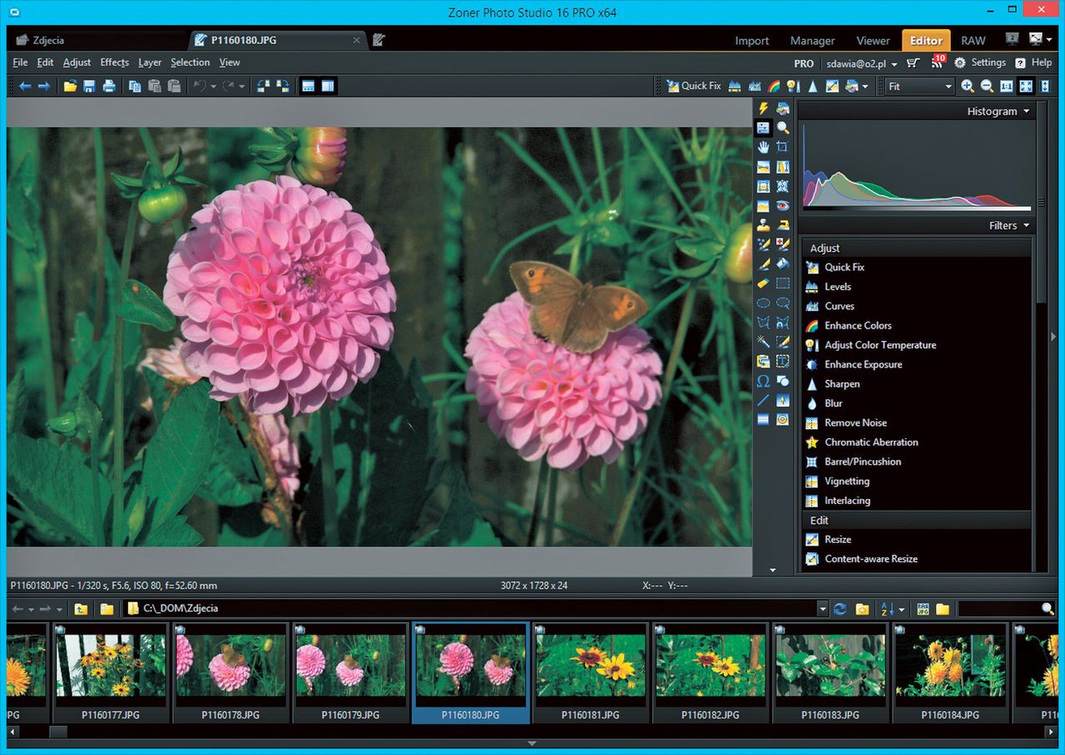Select the Zoom magnifier tool

click(x=782, y=128)
